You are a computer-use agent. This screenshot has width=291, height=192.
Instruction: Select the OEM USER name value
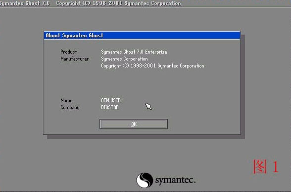coord(111,100)
